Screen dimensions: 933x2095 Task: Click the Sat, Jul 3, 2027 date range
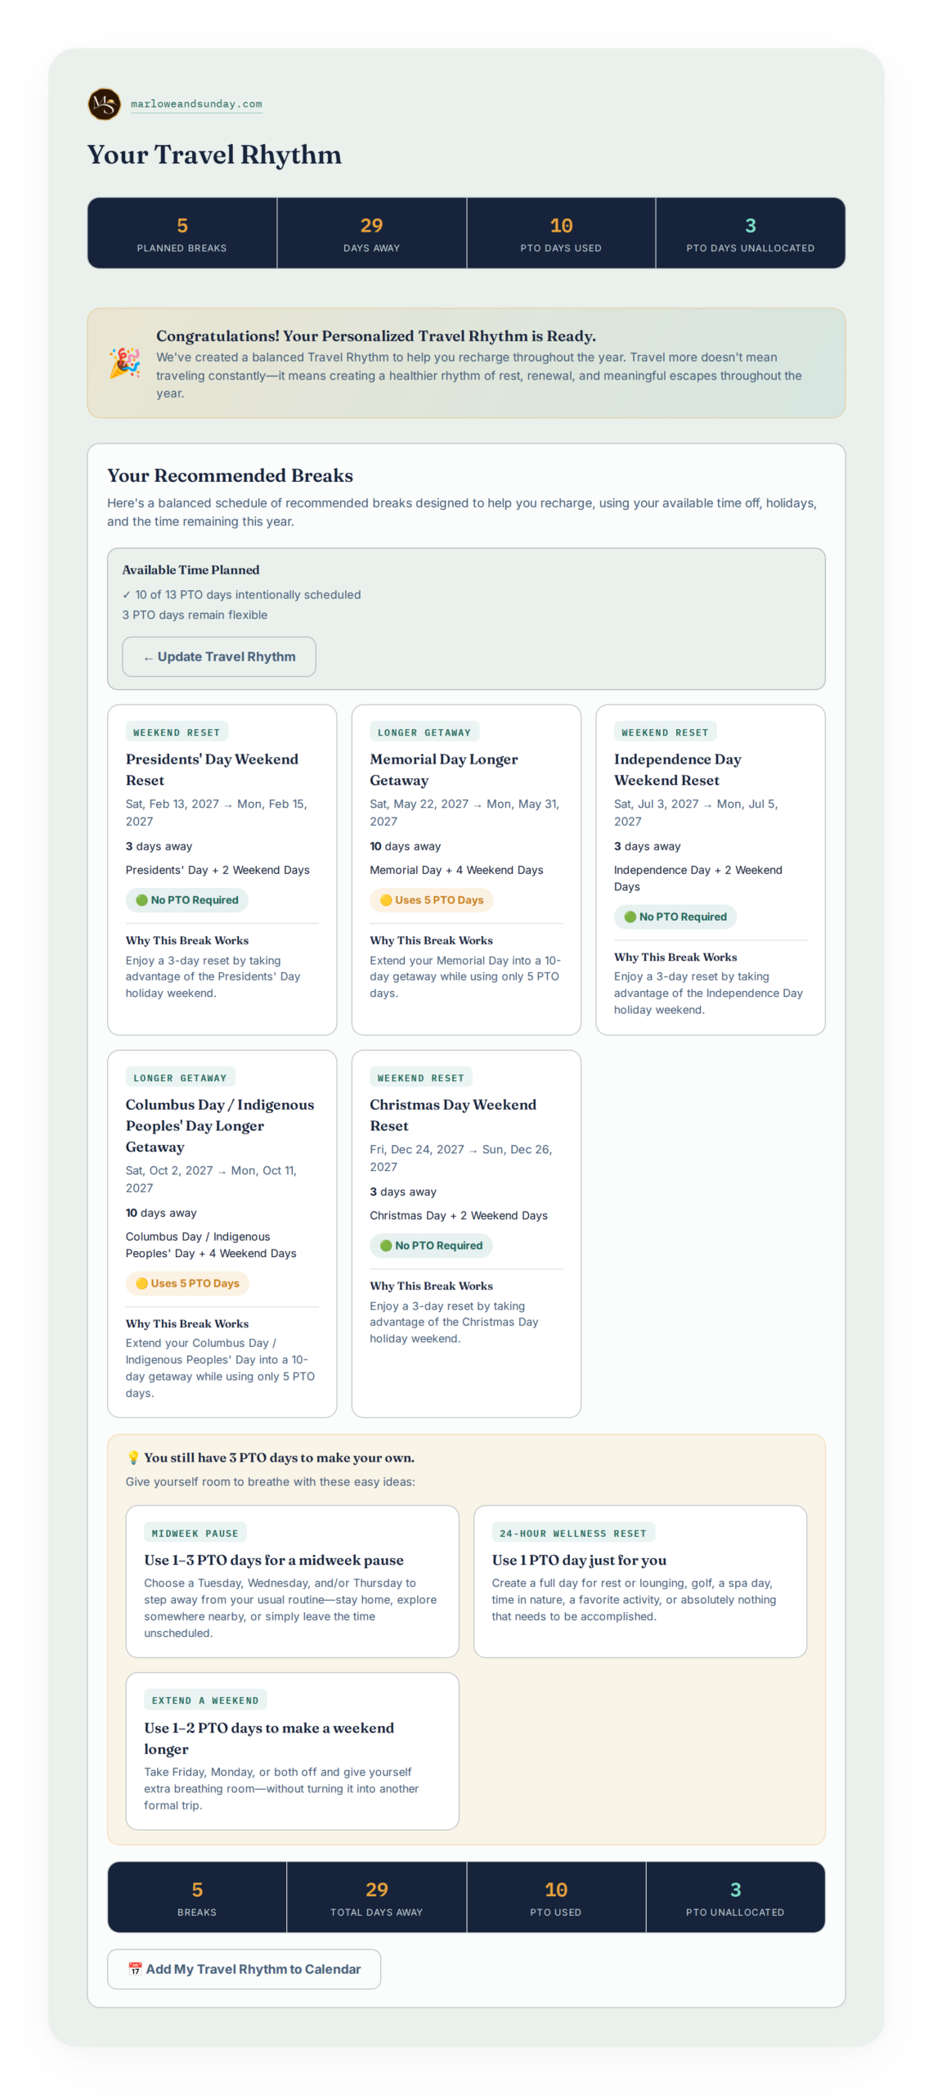[696, 812]
